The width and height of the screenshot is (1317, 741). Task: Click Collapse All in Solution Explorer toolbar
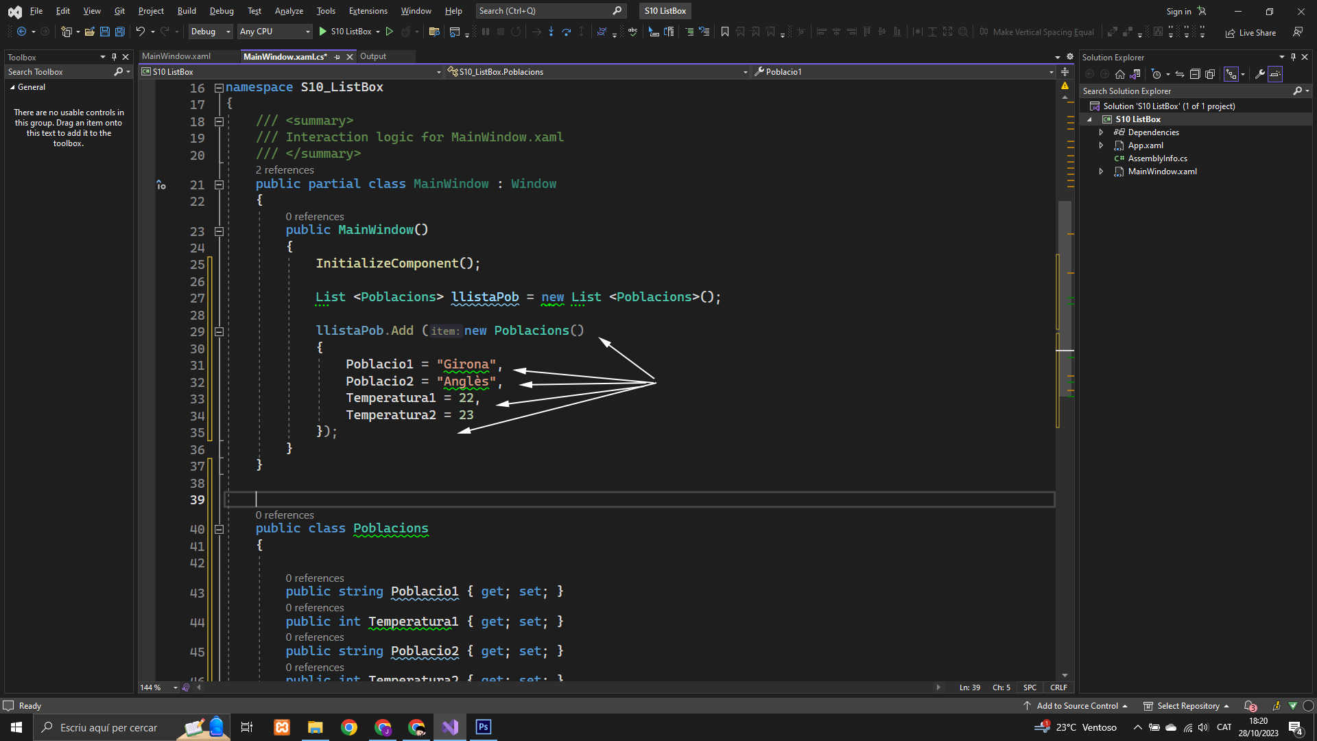[1195, 74]
